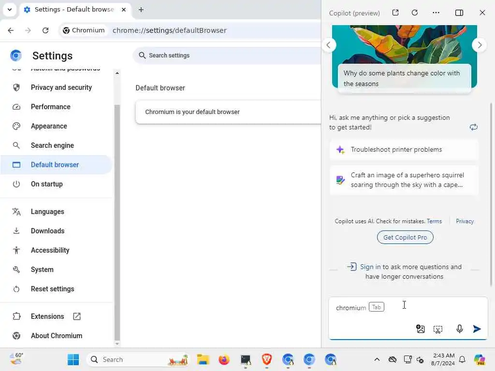The width and height of the screenshot is (495, 371).
Task: Click the Extensions puzzle icon
Action: point(16,316)
